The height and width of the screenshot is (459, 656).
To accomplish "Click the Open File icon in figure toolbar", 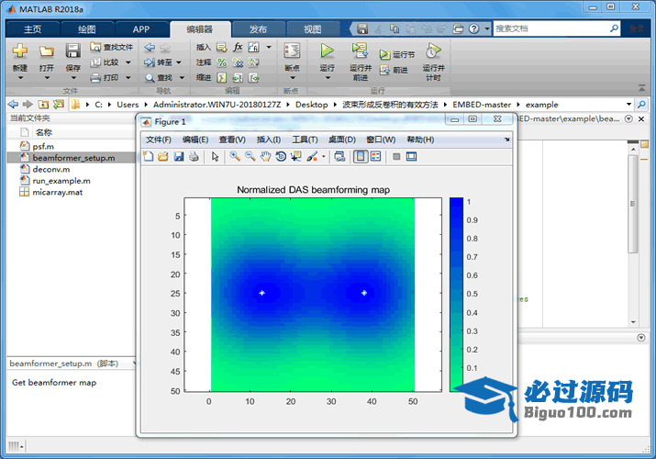I will point(163,156).
